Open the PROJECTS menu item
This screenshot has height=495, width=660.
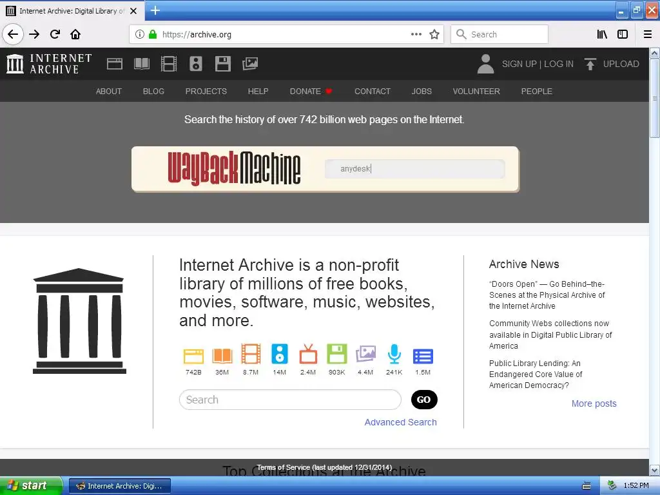pos(206,92)
